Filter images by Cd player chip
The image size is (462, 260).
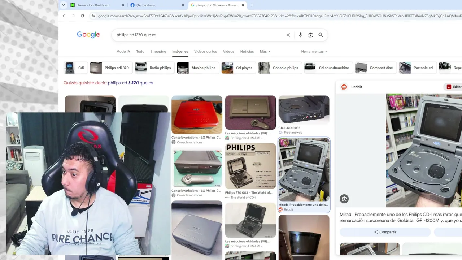[x=239, y=68]
